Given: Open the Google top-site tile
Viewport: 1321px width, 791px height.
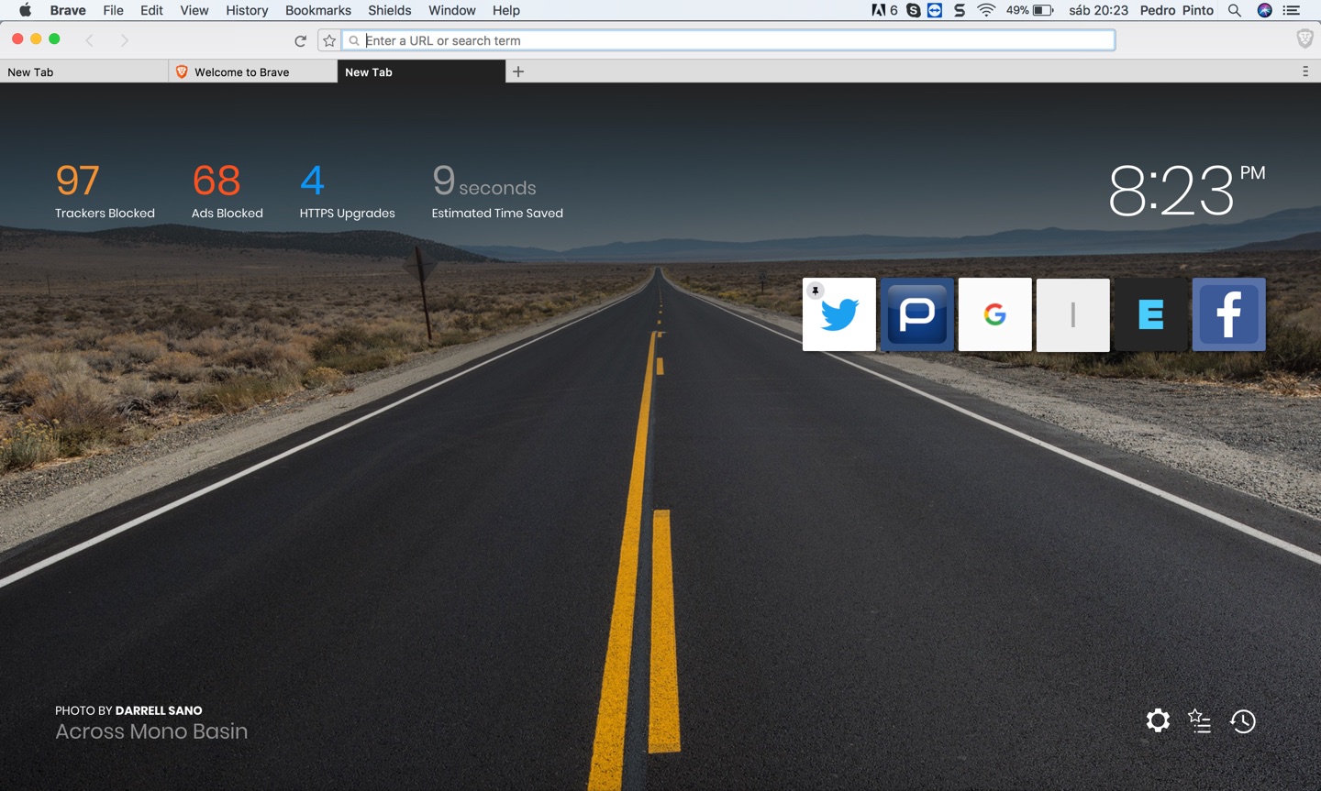Looking at the screenshot, I should pyautogui.click(x=994, y=314).
